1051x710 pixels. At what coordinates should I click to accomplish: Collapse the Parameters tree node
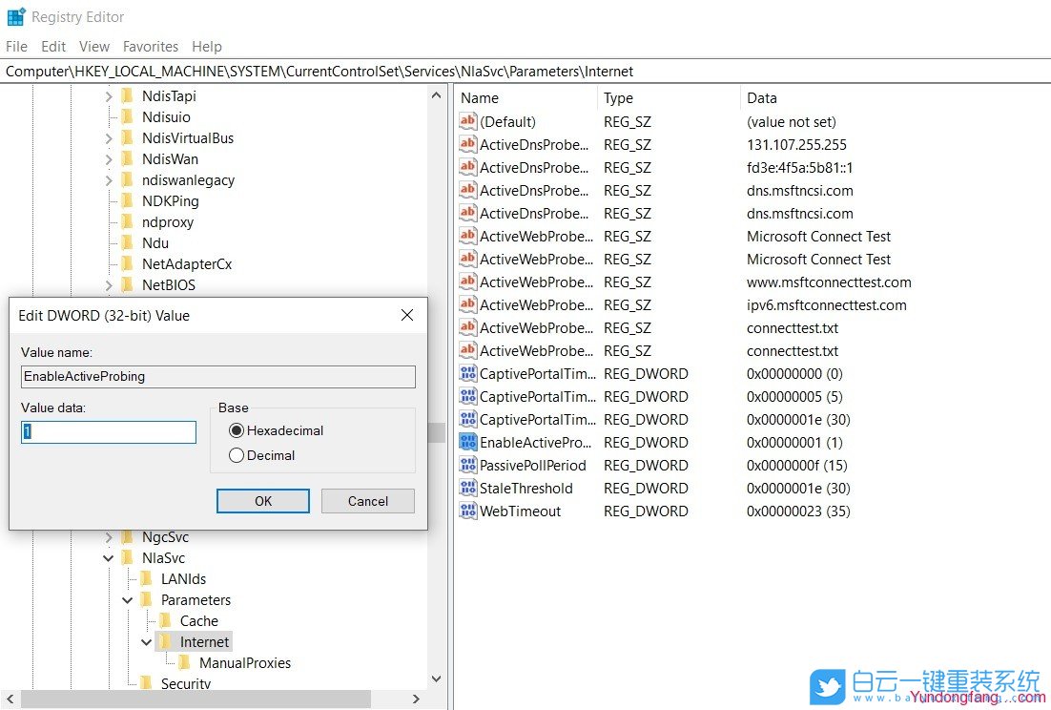[128, 600]
